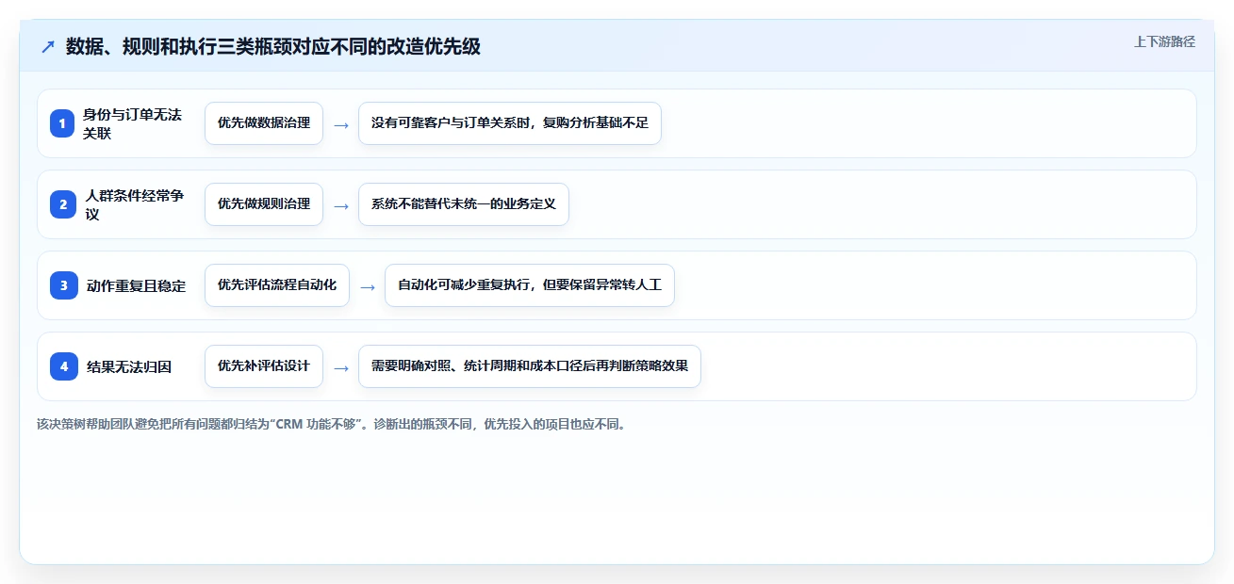Click arrow after 优先补评估设计
Screen dimensions: 1234x584
(x=341, y=367)
